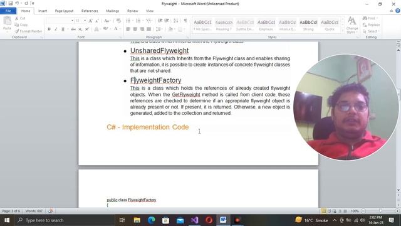401x226 pixels.
Task: Activate the Format Painter tool
Action: (28, 31)
